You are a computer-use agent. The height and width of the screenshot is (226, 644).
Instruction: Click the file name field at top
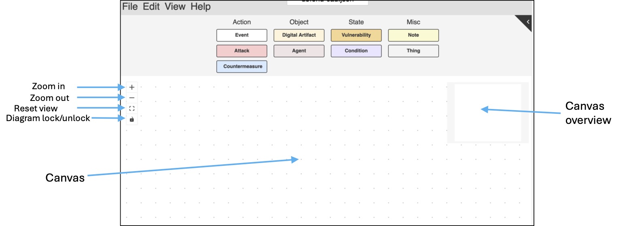click(x=327, y=2)
